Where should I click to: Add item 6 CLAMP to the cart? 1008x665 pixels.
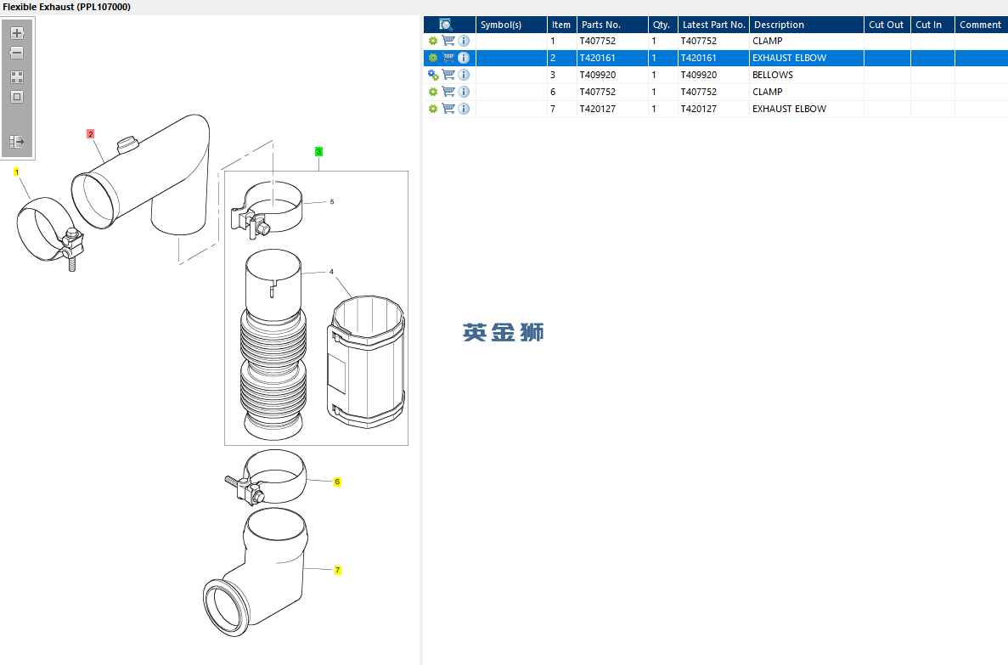tap(448, 92)
